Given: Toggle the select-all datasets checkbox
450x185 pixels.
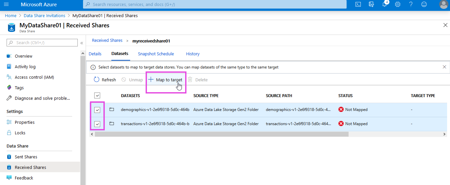Looking at the screenshot, I should point(97,95).
